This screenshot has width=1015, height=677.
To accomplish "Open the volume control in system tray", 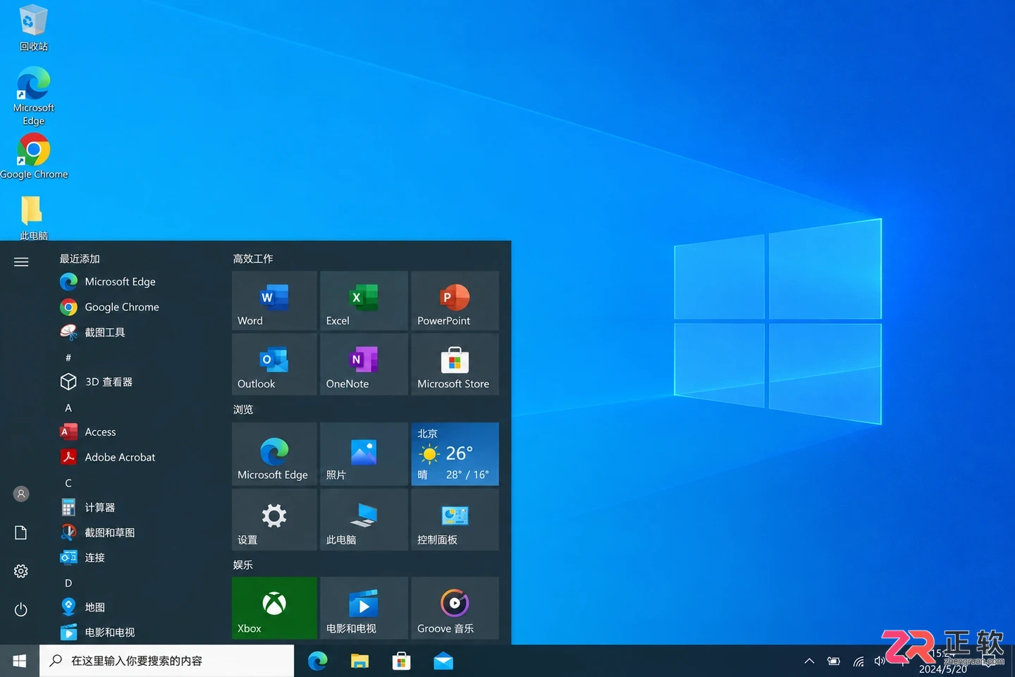I will tap(880, 661).
